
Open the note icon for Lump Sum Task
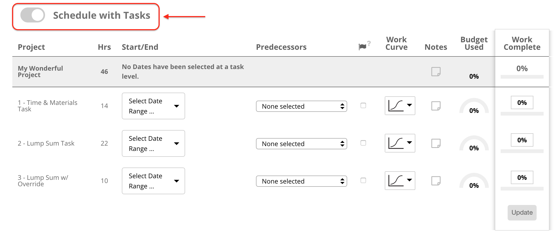436,143
